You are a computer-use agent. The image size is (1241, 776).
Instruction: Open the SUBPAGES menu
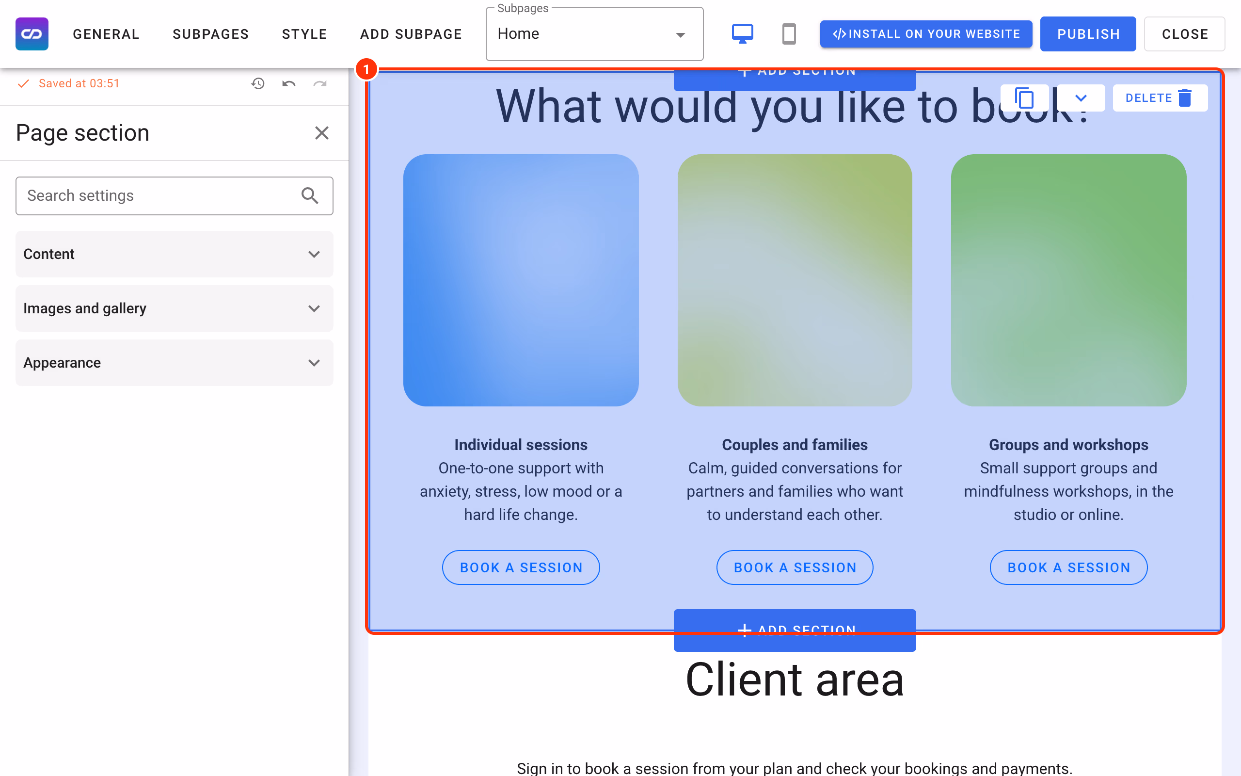coord(211,34)
